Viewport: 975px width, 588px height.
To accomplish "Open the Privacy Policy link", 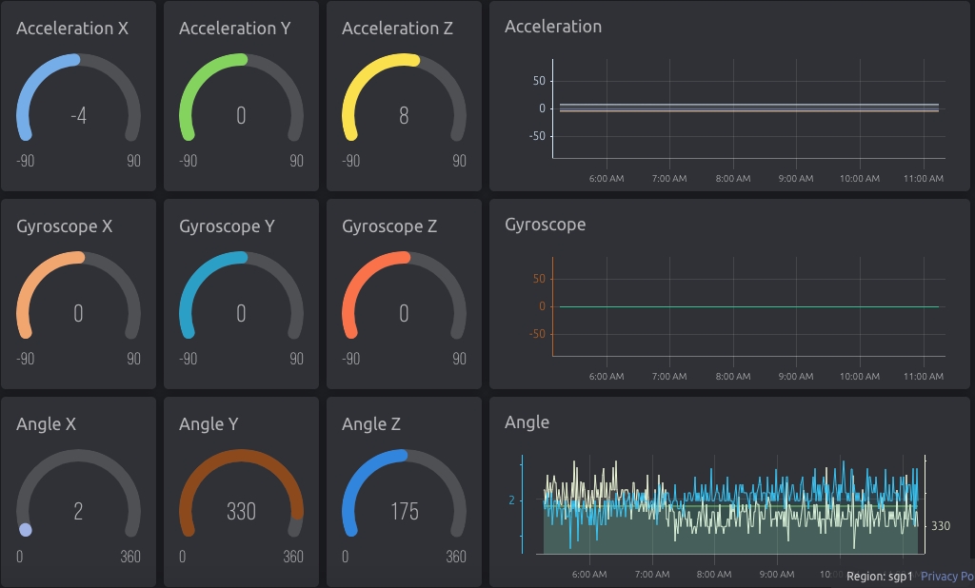I will (945, 576).
